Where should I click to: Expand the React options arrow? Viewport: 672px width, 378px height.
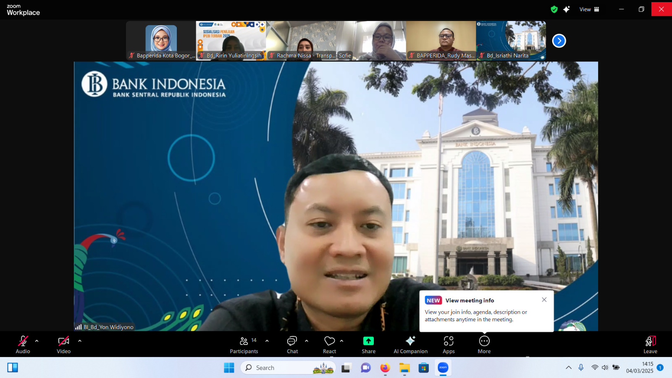pyautogui.click(x=342, y=341)
